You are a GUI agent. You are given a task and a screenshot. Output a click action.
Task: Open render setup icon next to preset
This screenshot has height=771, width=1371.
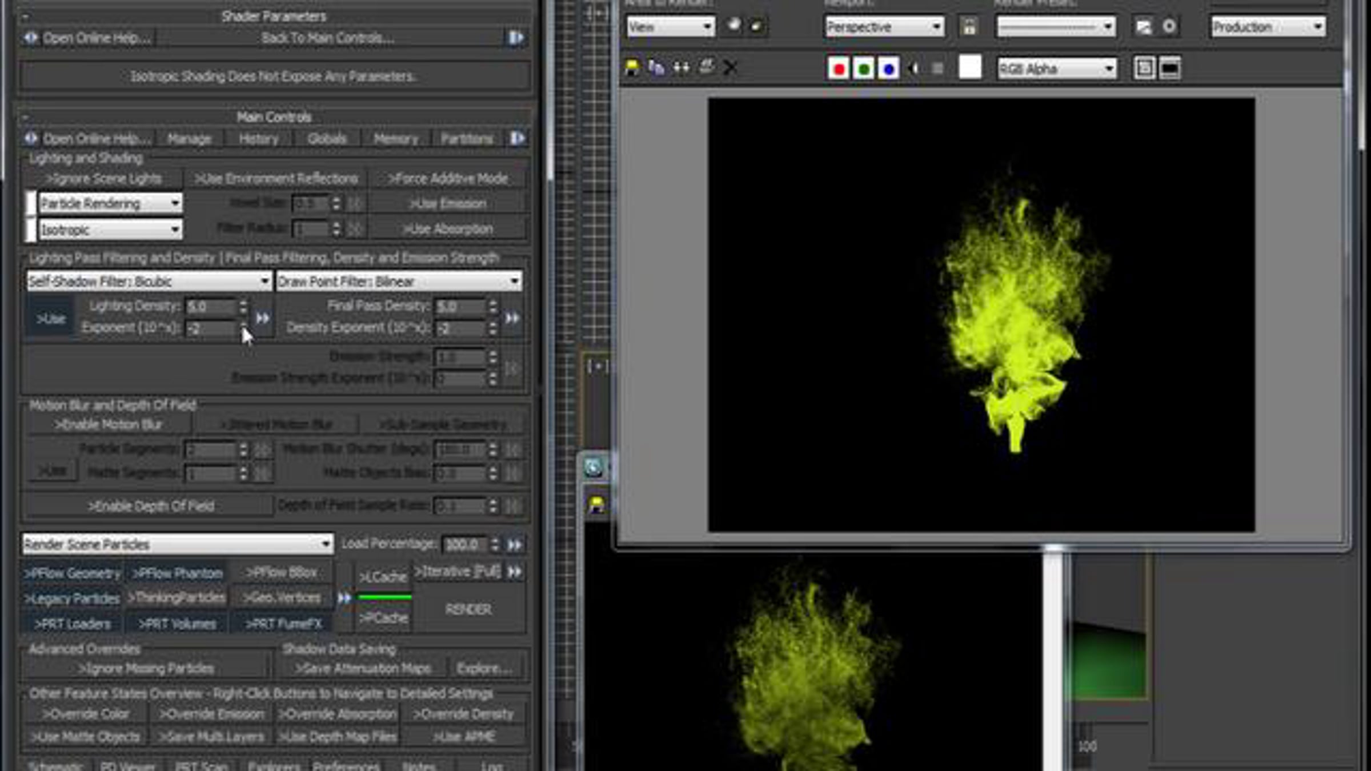pos(1144,27)
